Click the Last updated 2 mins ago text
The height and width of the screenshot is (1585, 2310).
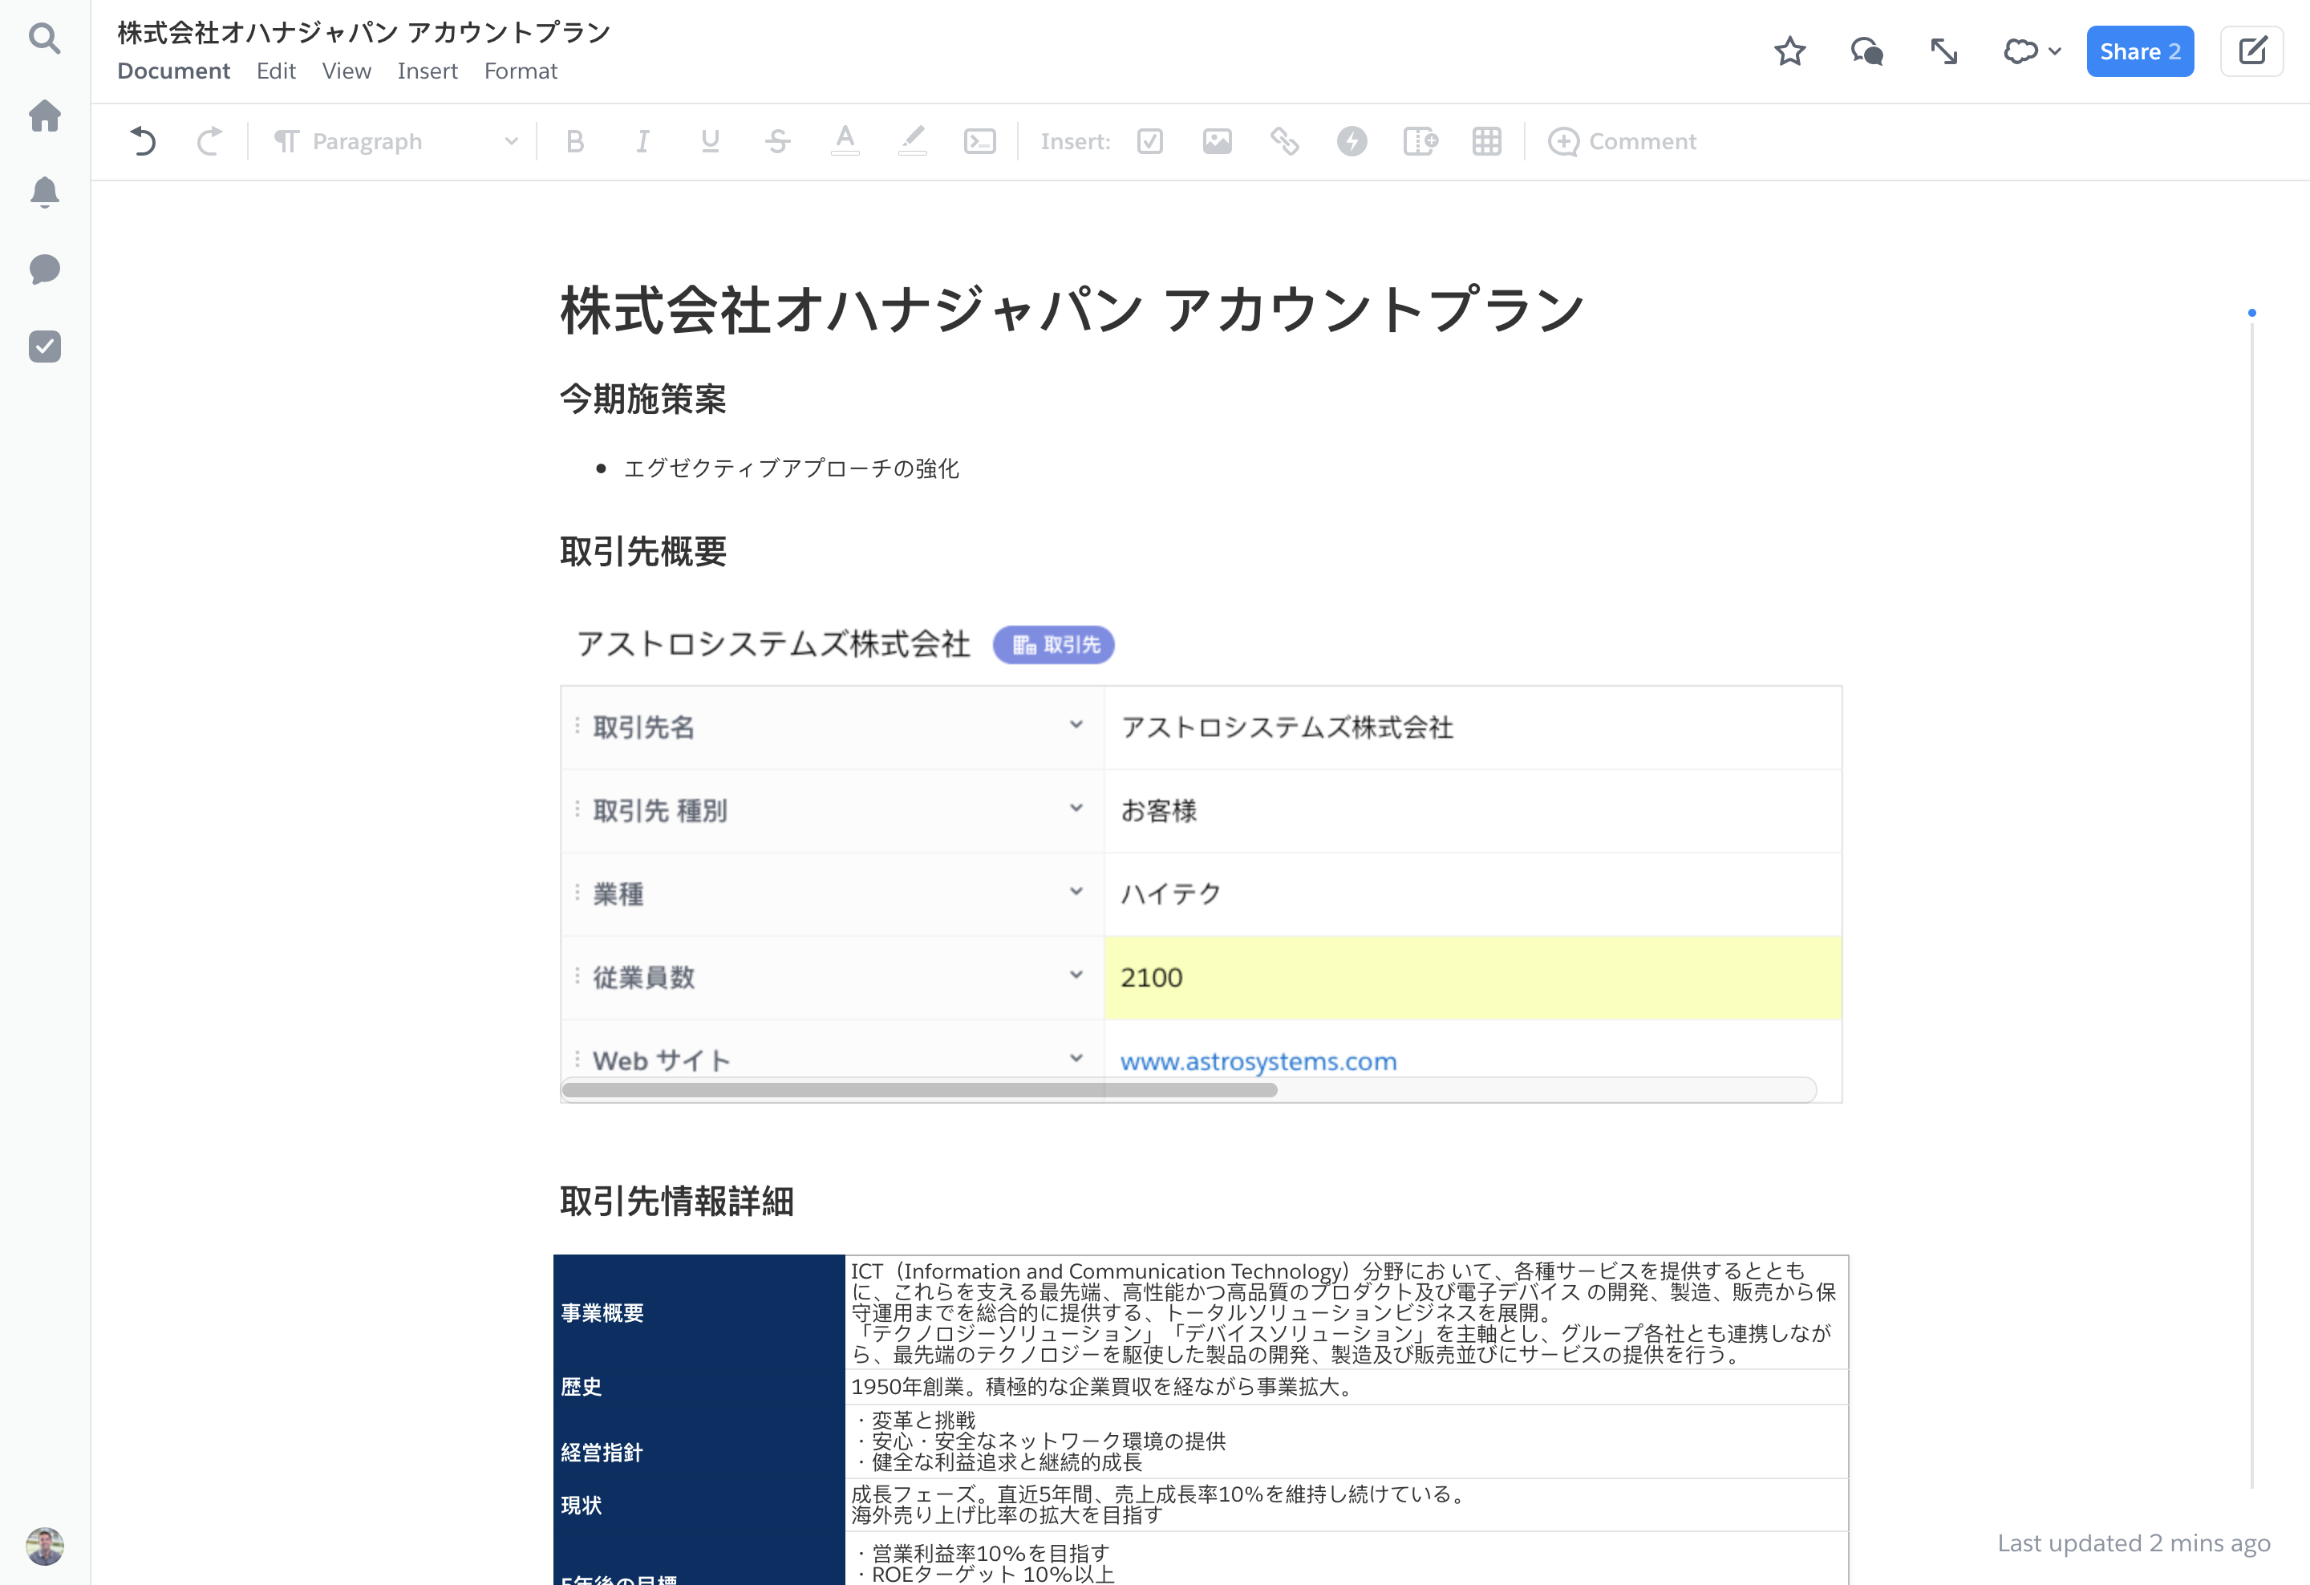click(x=2134, y=1543)
